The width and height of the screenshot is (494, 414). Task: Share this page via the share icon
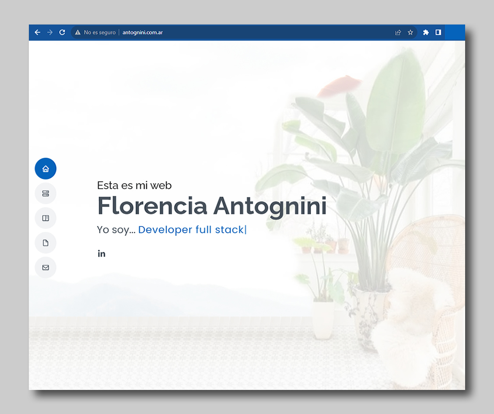point(398,32)
